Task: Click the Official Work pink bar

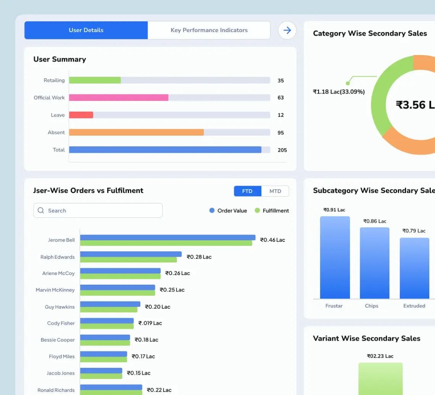Action: [x=119, y=97]
